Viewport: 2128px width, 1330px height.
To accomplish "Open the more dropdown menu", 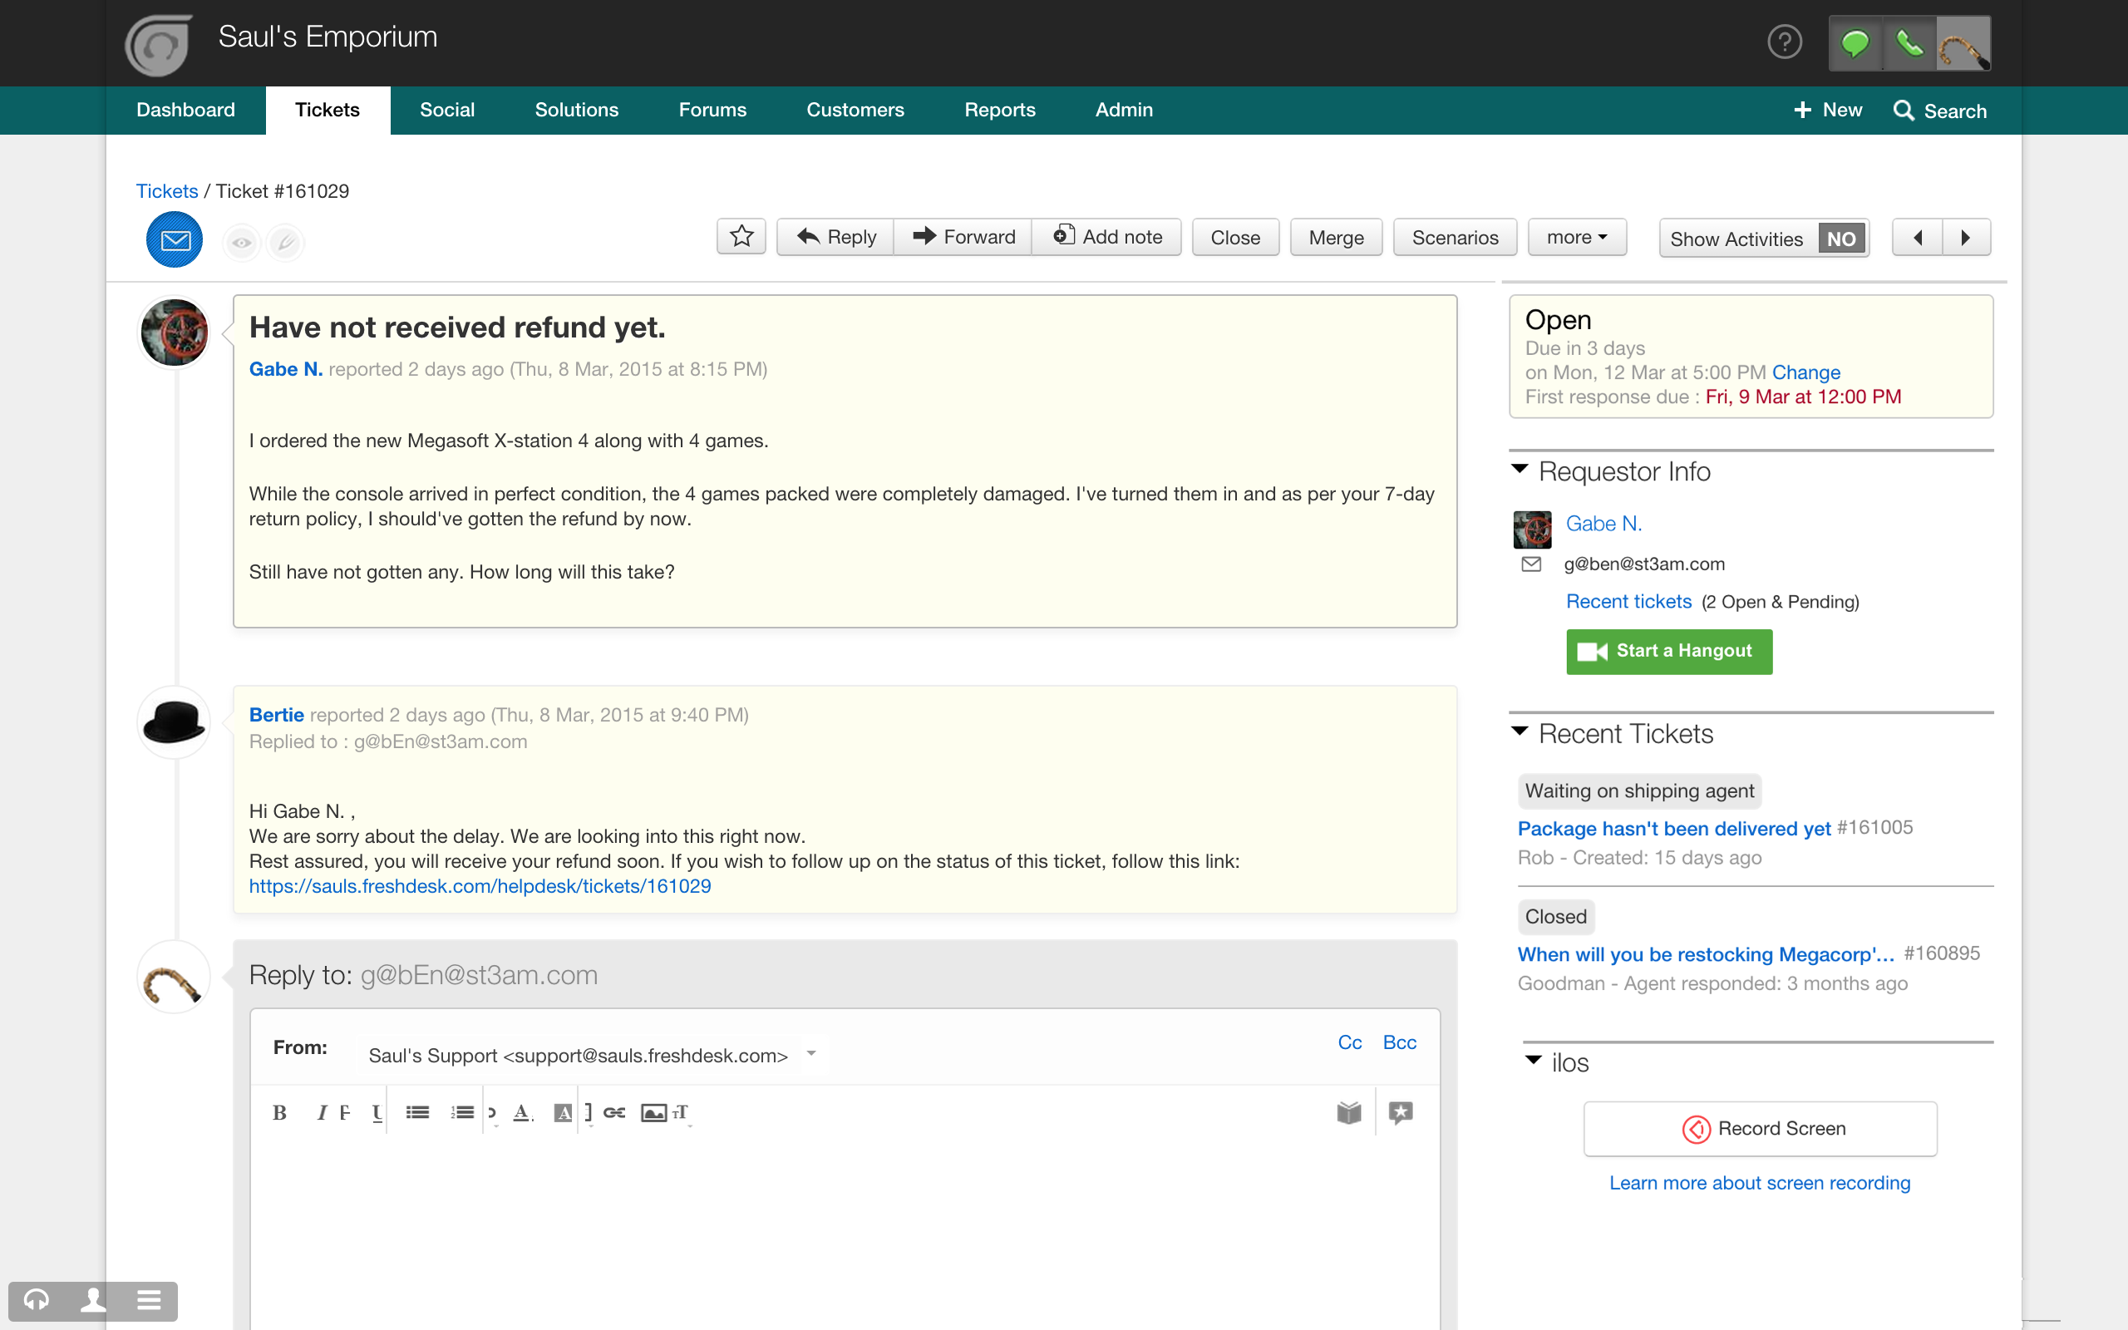I will coord(1577,238).
